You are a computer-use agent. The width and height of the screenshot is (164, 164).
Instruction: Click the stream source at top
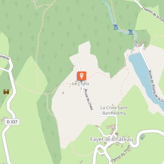click(103, 2)
